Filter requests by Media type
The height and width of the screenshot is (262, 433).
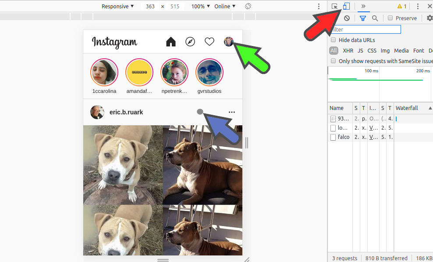point(401,50)
